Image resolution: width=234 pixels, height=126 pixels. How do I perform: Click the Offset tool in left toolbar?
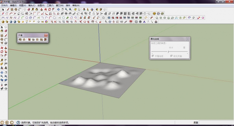click(x=6, y=55)
